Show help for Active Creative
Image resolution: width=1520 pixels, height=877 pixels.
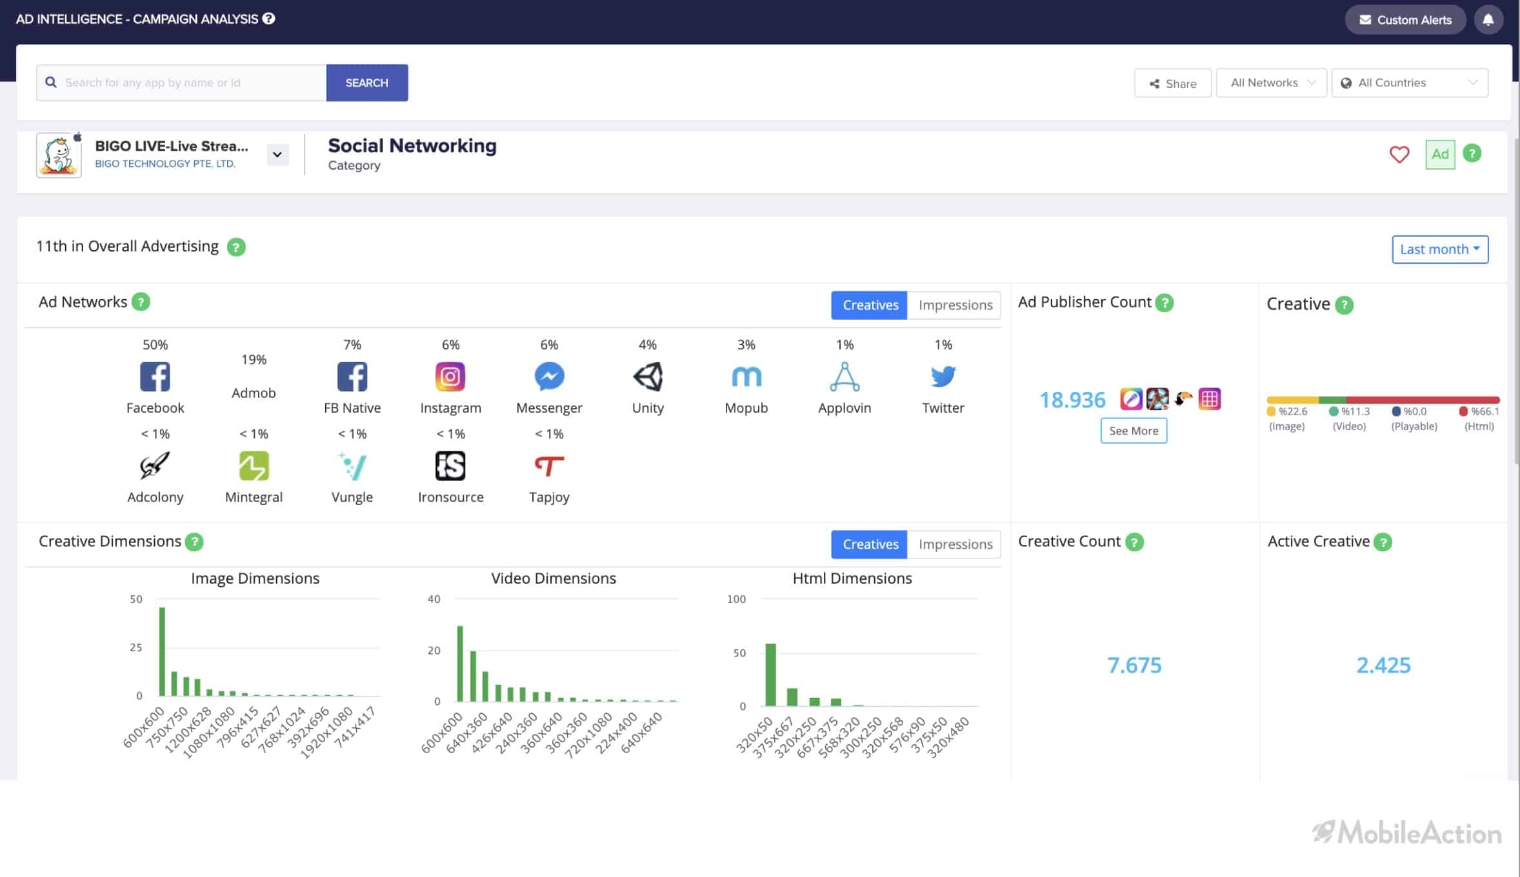click(1383, 542)
